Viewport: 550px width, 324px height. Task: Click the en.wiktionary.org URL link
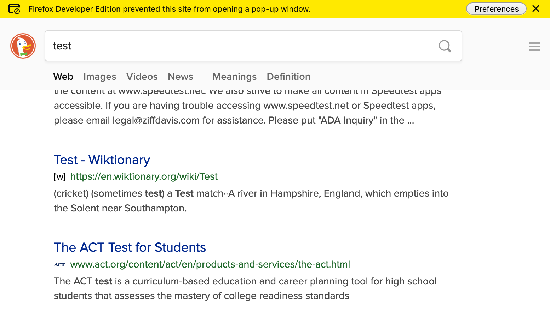tap(144, 176)
